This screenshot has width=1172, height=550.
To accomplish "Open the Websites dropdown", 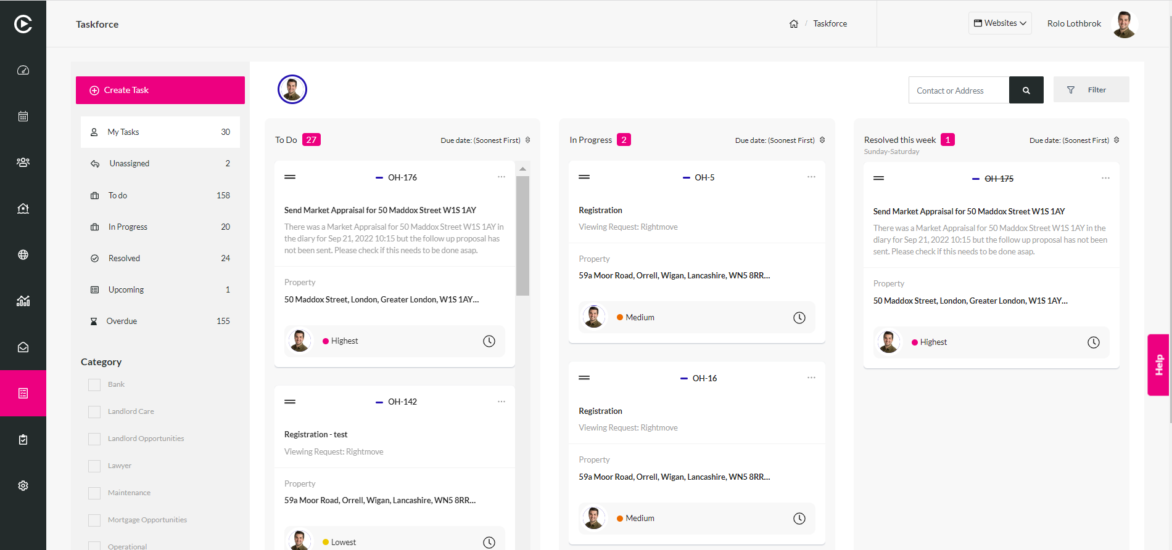I will 1000,23.
